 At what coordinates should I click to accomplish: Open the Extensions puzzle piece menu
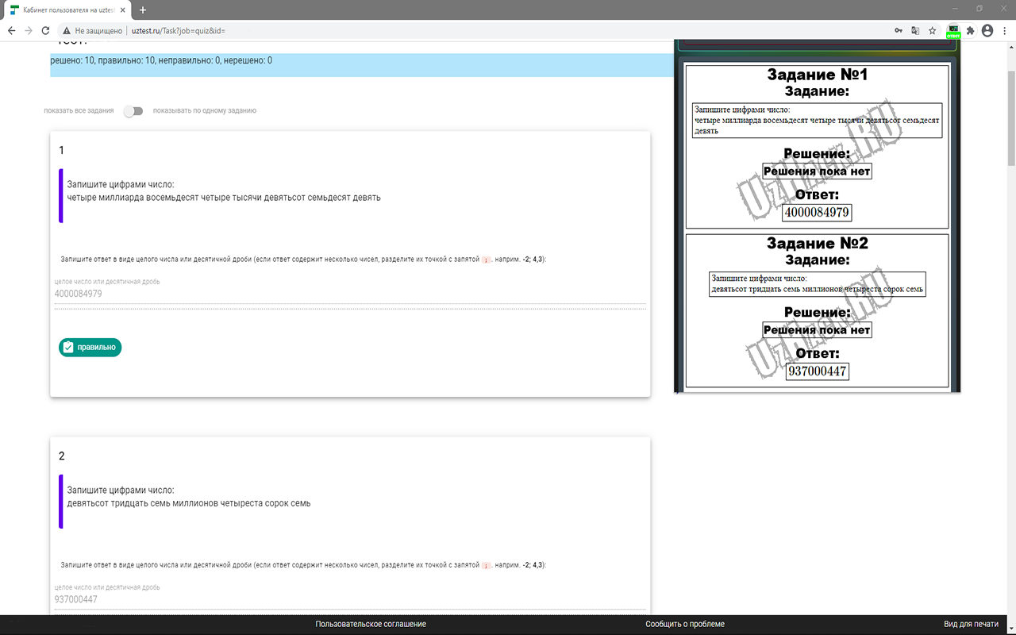(x=970, y=31)
